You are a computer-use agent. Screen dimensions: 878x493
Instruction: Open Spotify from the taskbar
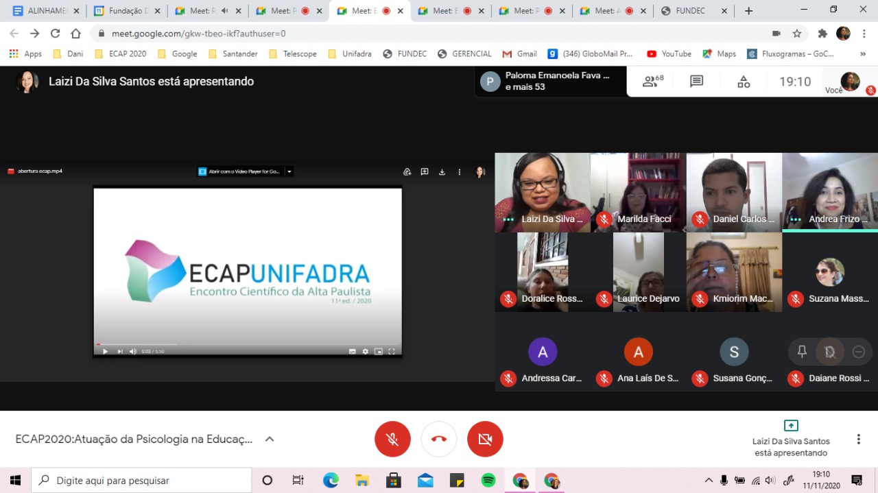coord(488,480)
